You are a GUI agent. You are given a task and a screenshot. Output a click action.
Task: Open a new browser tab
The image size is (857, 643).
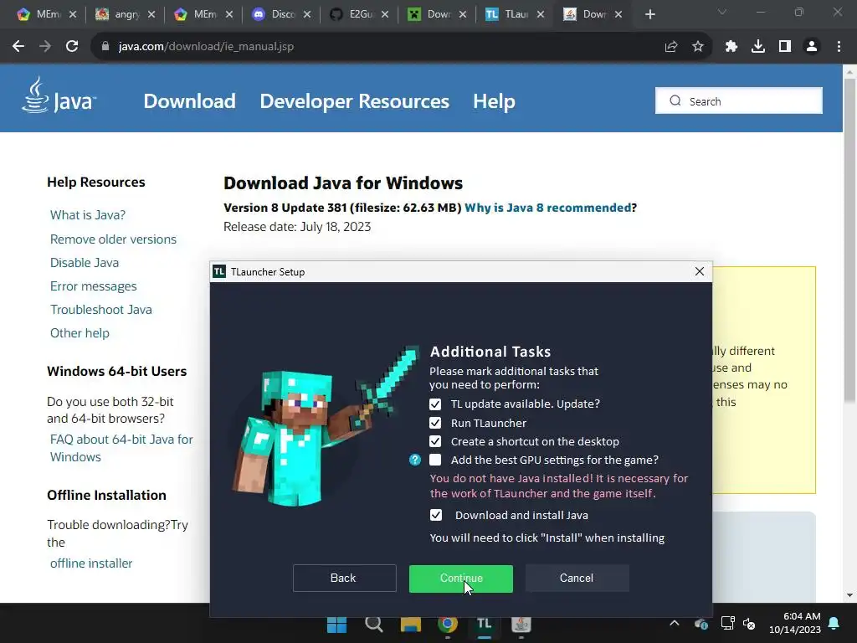click(x=649, y=14)
